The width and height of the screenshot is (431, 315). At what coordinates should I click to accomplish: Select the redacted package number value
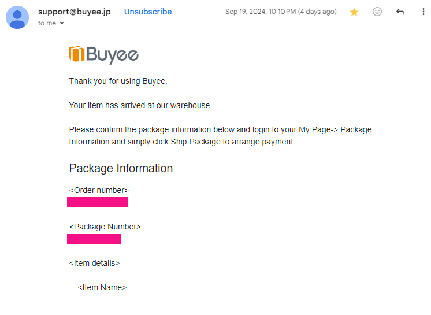pos(94,239)
